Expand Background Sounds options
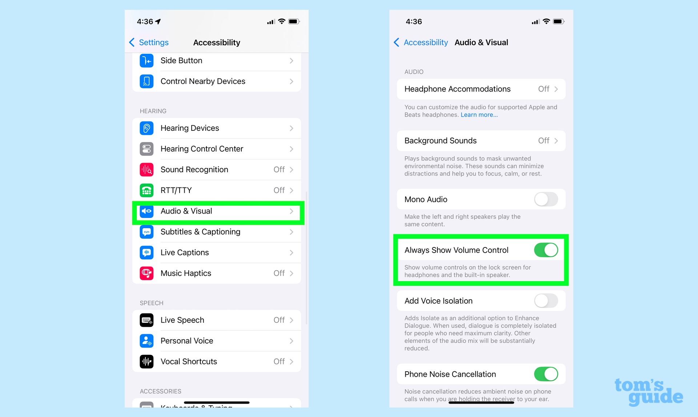The height and width of the screenshot is (417, 698). click(481, 139)
